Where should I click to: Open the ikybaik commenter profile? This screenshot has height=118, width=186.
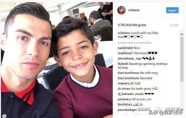click(123, 64)
